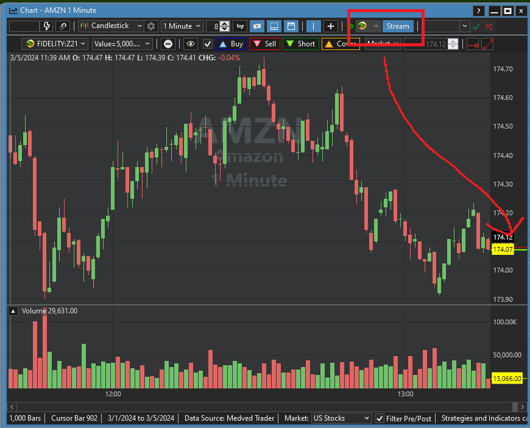This screenshot has width=530, height=428.
Task: Toggle the vertical line cursor button
Action: [x=313, y=26]
